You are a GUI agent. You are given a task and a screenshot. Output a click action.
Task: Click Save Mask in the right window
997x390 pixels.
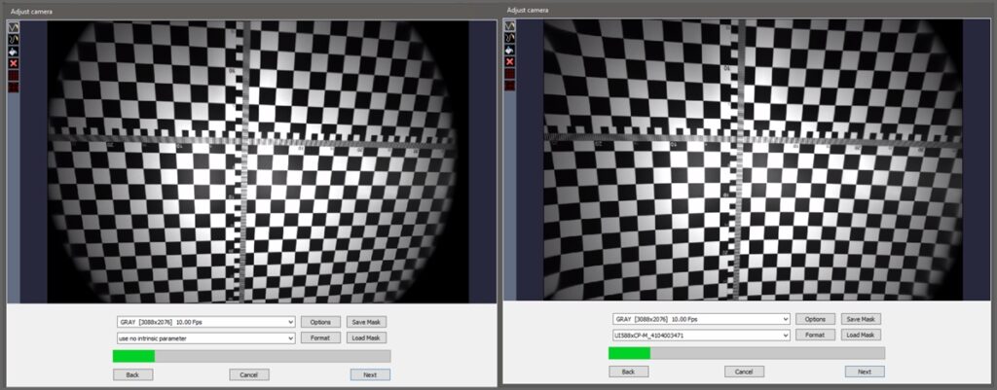[861, 319]
